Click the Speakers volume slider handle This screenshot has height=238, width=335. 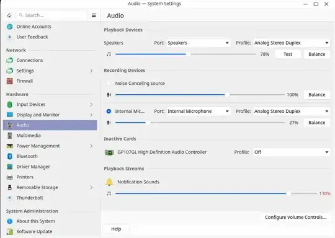tap(188, 54)
